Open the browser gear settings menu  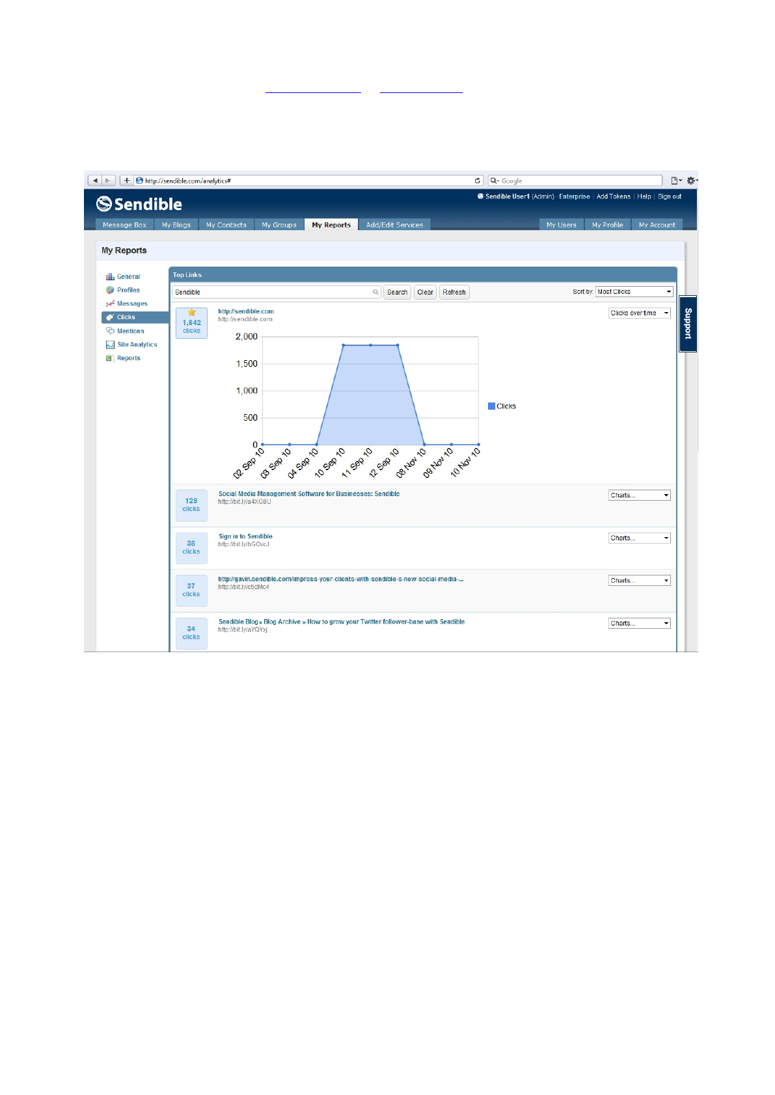[x=692, y=181]
